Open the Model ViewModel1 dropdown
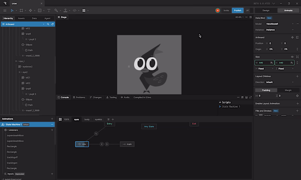The width and height of the screenshot is (301, 180). click(x=280, y=24)
